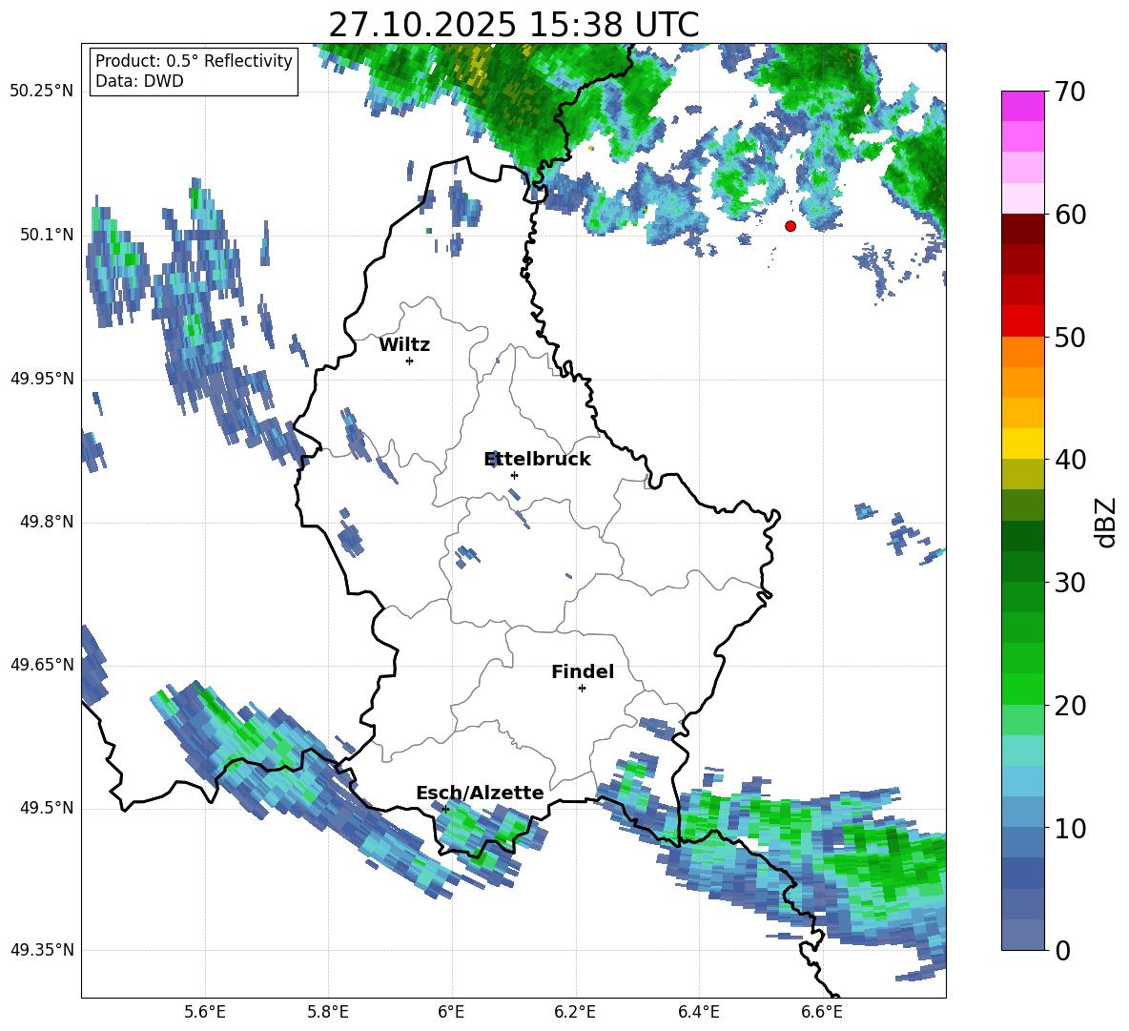The image size is (1129, 1031).
Task: Click the bright yellow colorbar segment above 40
Action: tap(1022, 443)
